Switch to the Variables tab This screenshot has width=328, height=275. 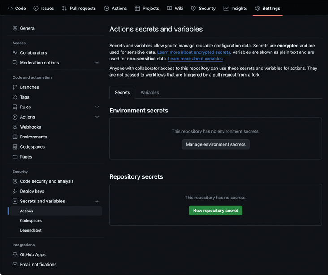pyautogui.click(x=150, y=93)
